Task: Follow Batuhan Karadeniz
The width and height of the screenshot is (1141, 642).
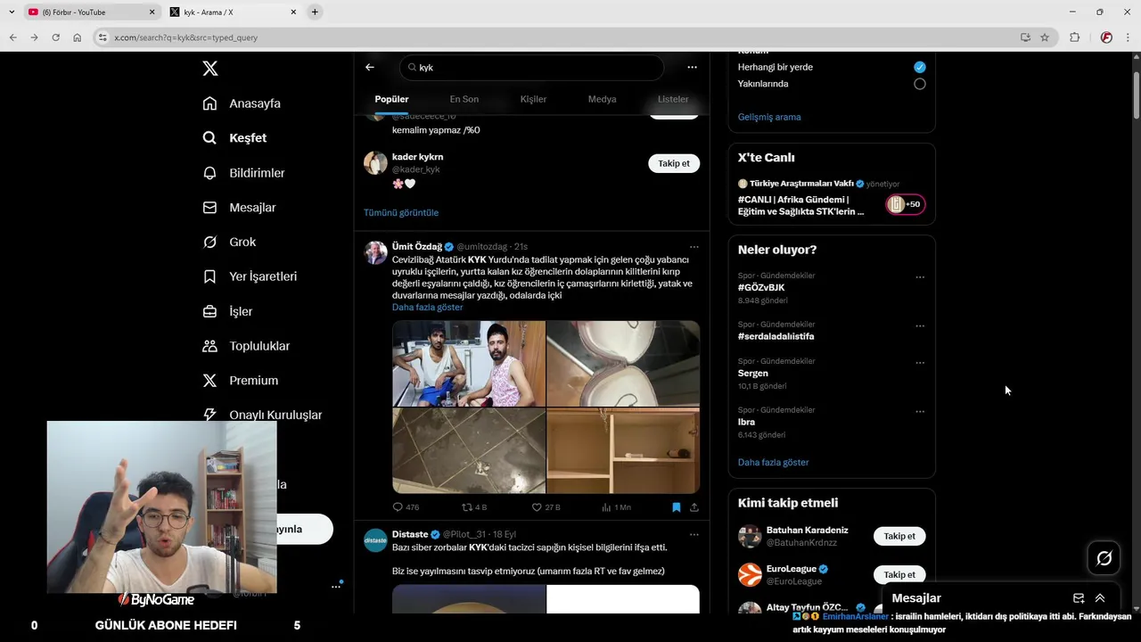Action: tap(899, 536)
